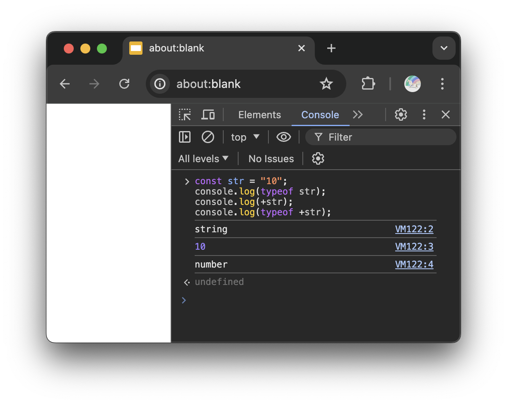Click the entered code line const str
This screenshot has width=507, height=404.
[241, 181]
